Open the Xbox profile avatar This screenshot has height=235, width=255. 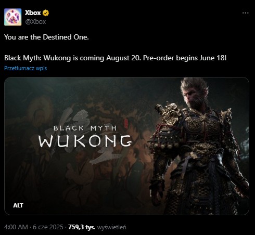pos(13,17)
